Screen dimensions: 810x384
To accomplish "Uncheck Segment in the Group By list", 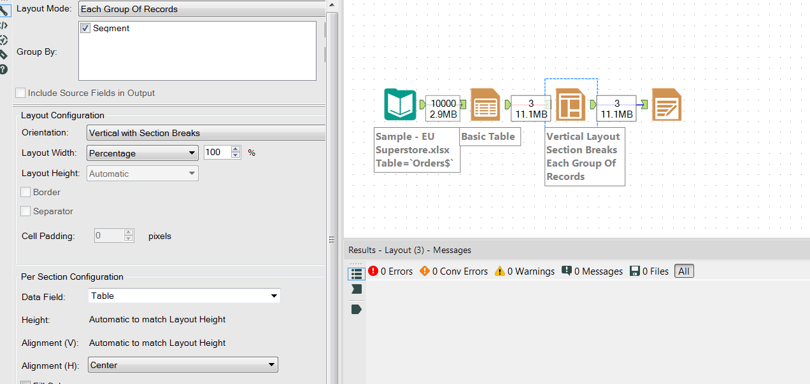I will point(85,28).
